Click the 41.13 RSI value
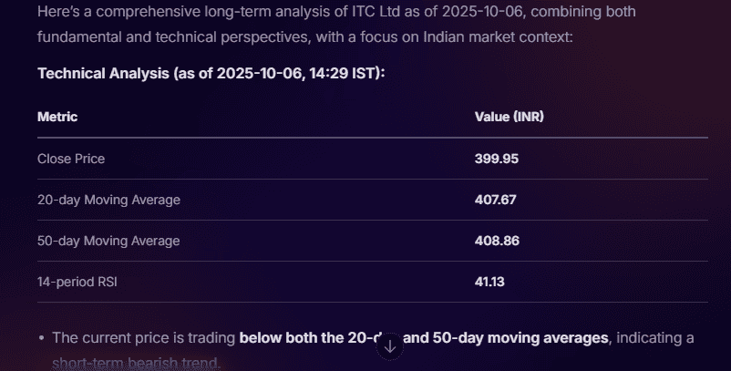 coord(489,282)
